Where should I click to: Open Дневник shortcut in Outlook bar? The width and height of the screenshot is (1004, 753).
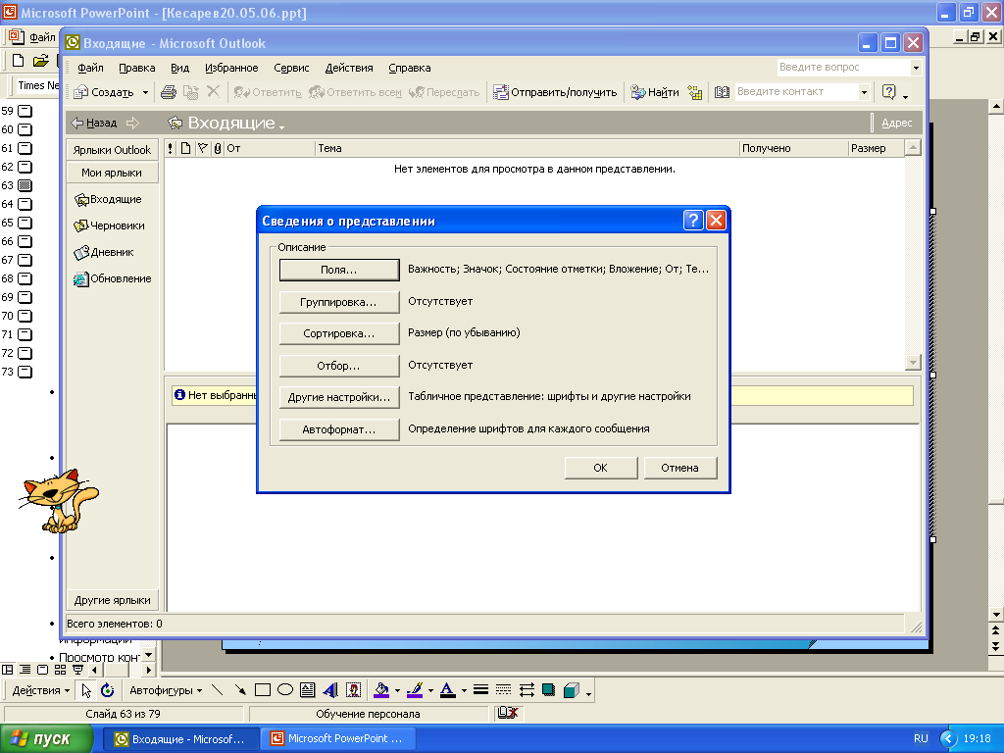104,252
